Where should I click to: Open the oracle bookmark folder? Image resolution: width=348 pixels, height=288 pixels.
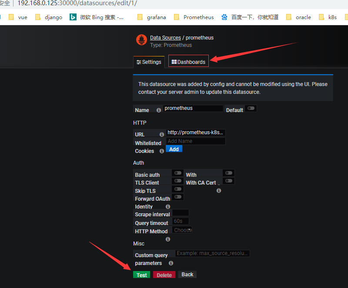pos(298,17)
